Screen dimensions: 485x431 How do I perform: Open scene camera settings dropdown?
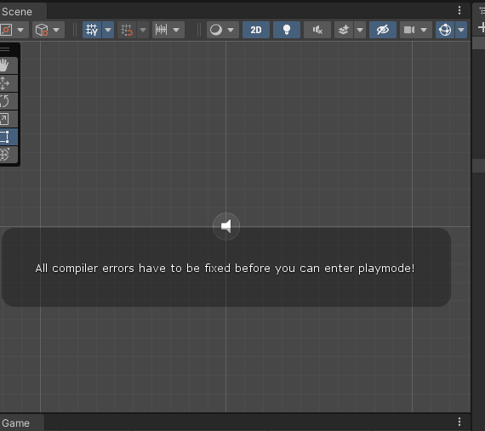416,30
